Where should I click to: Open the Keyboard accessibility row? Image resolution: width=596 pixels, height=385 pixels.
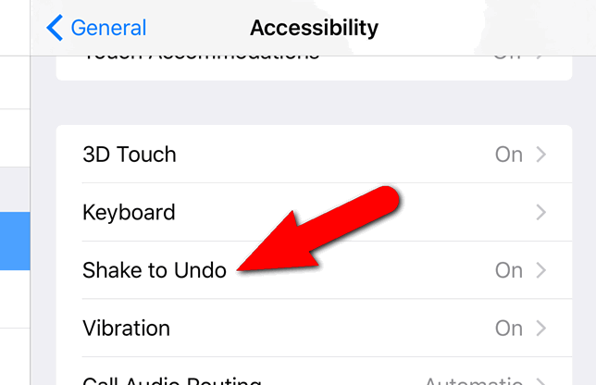(x=314, y=212)
